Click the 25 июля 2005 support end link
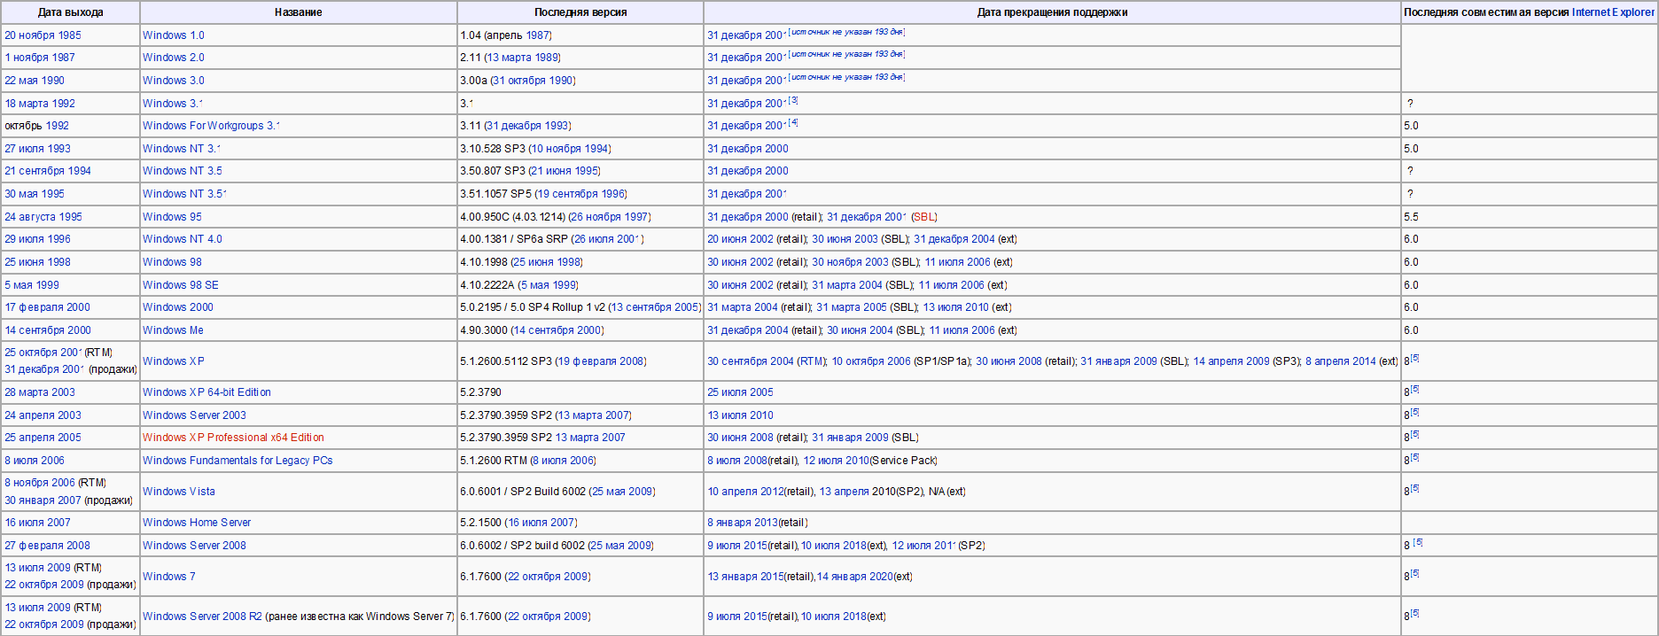The width and height of the screenshot is (1659, 636). pos(740,392)
